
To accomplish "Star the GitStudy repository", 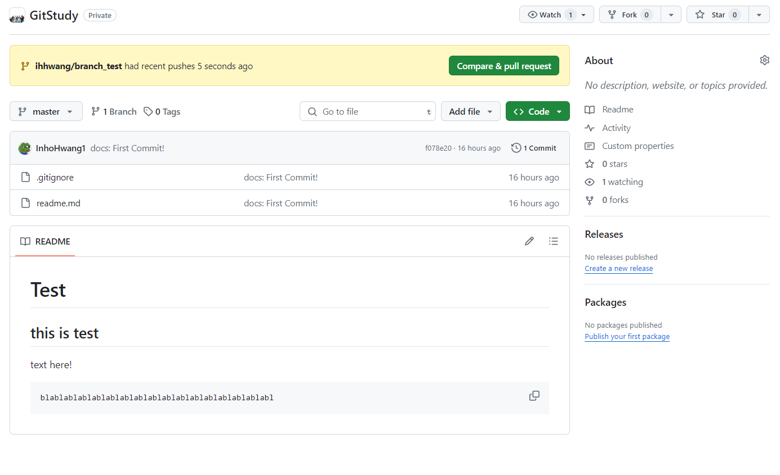I will tap(717, 15).
